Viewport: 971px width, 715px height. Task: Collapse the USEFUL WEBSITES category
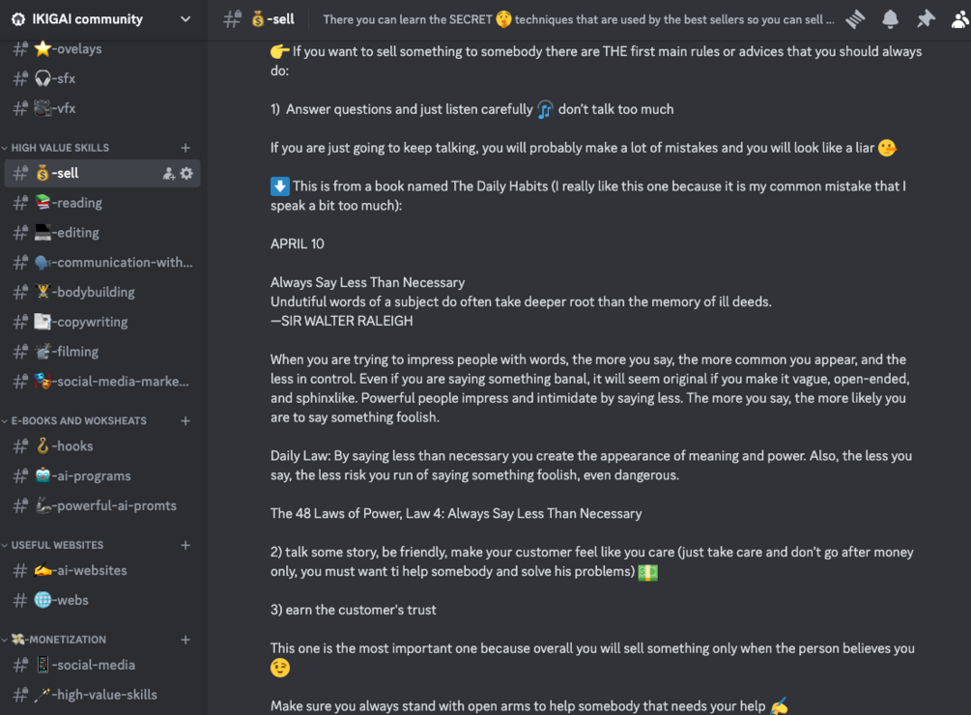click(57, 545)
